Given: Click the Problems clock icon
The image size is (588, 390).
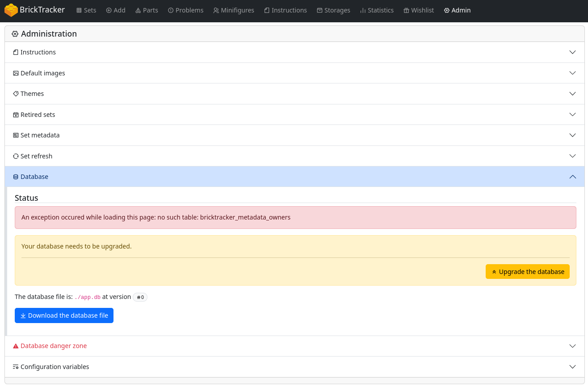Looking at the screenshot, I should [171, 10].
